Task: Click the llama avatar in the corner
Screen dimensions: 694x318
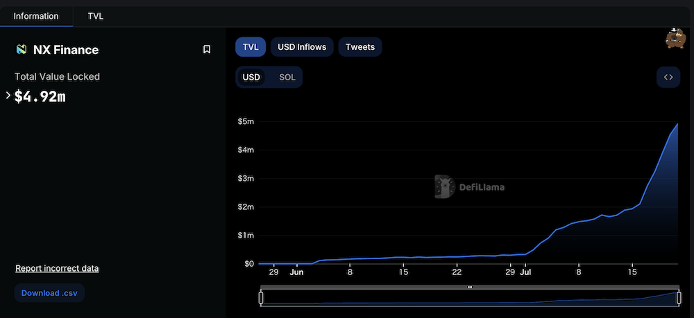Action: coord(675,39)
